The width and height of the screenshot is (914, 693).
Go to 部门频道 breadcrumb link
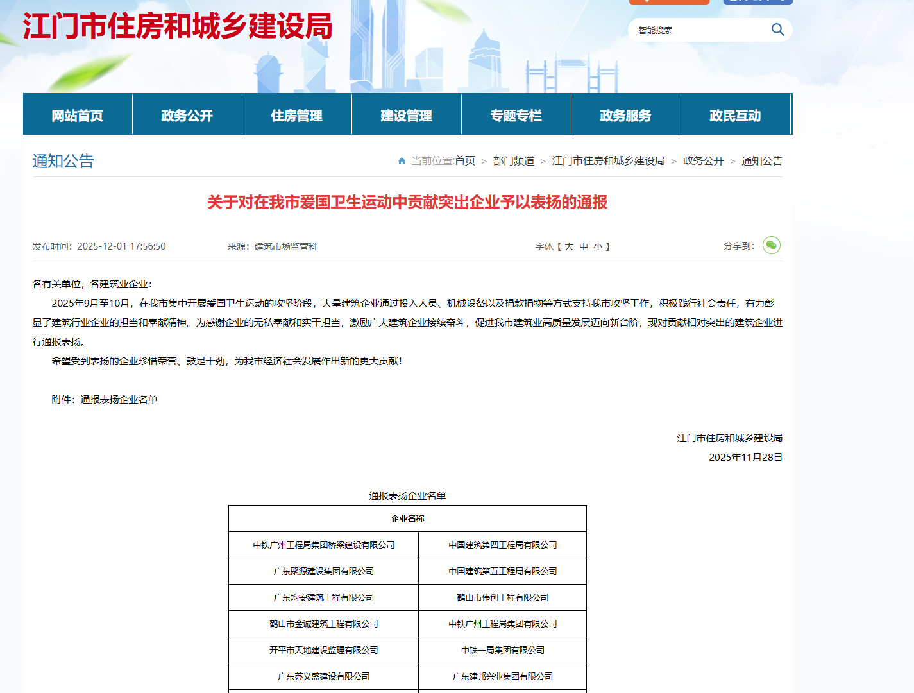[514, 161]
